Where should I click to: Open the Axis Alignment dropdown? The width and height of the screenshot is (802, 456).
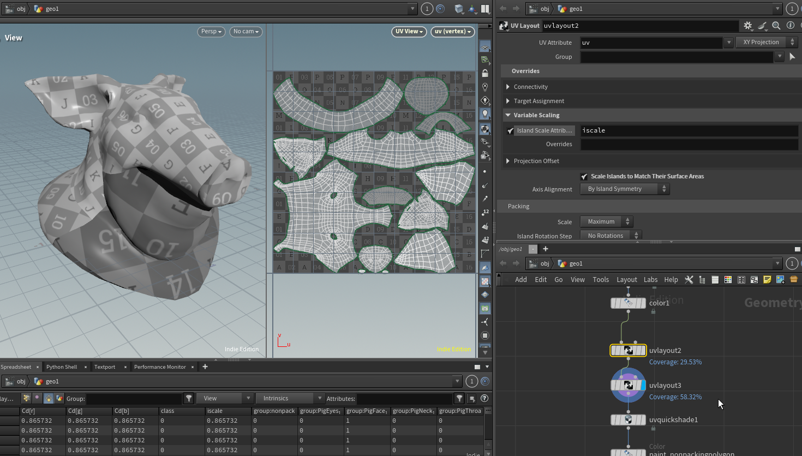[x=625, y=189]
